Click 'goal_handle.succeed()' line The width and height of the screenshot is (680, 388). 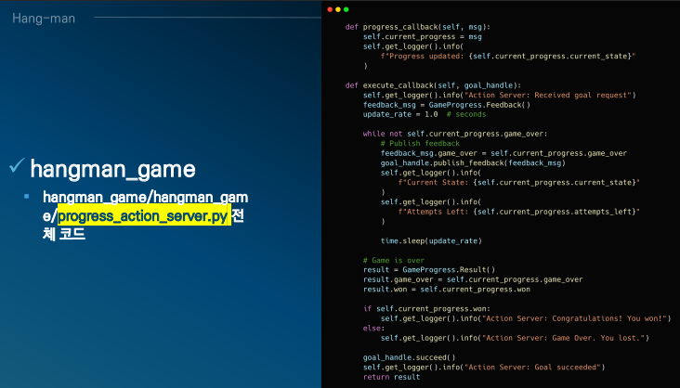[410, 357]
